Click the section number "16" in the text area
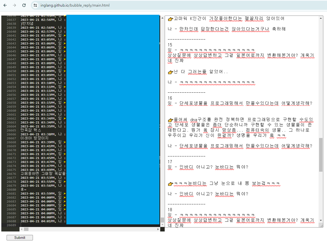This screenshot has height=242, width=327. coord(170,98)
